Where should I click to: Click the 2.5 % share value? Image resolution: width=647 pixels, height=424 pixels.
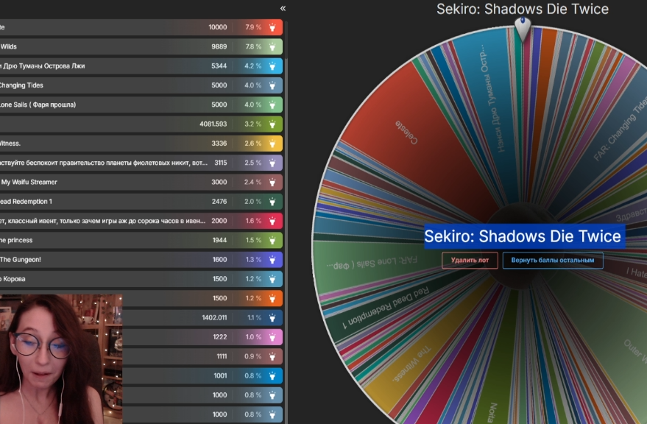click(x=253, y=163)
